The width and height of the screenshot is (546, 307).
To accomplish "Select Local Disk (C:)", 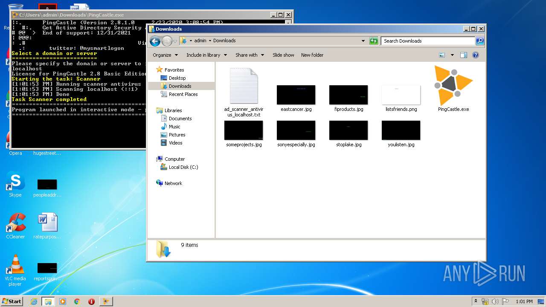I will (x=179, y=167).
